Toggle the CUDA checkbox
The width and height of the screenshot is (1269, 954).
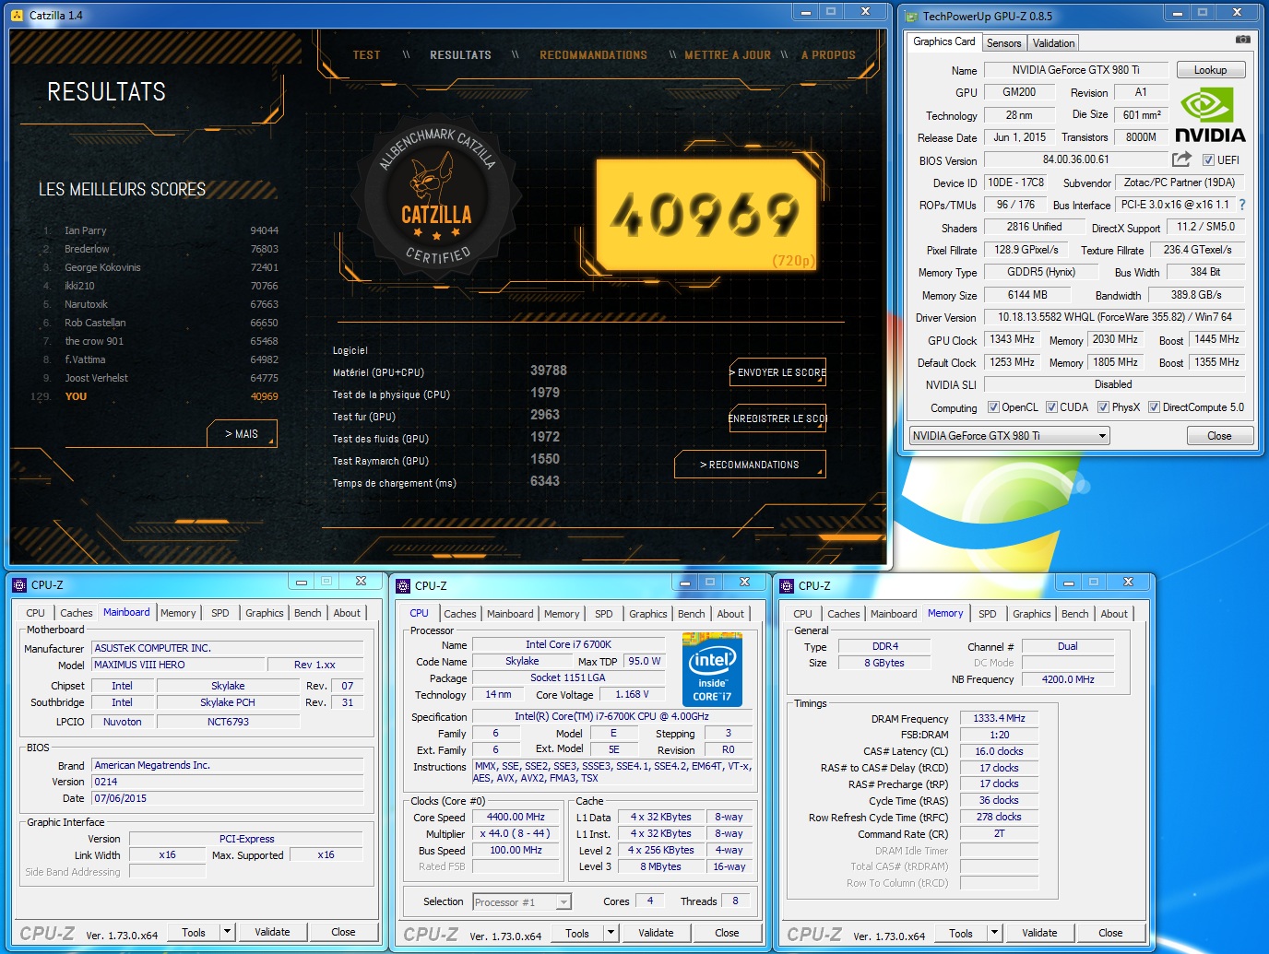click(1051, 407)
